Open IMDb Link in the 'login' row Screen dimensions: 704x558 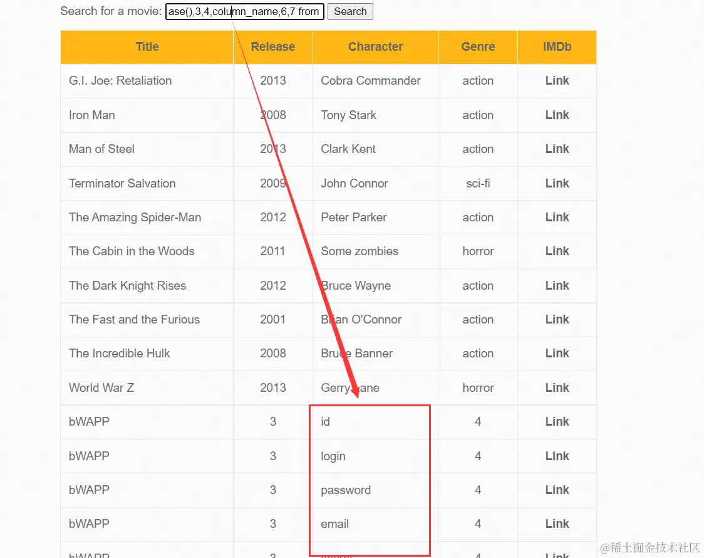click(x=557, y=456)
